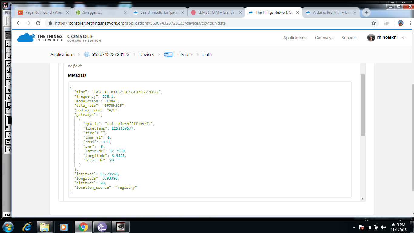Show hidden system tray icons
This screenshot has height=233, width=414.
click(x=354, y=227)
